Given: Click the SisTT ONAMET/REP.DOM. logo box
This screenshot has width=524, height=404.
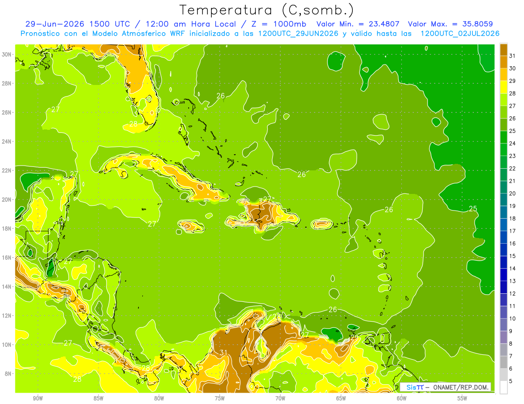Looking at the screenshot, I should click(x=445, y=387).
